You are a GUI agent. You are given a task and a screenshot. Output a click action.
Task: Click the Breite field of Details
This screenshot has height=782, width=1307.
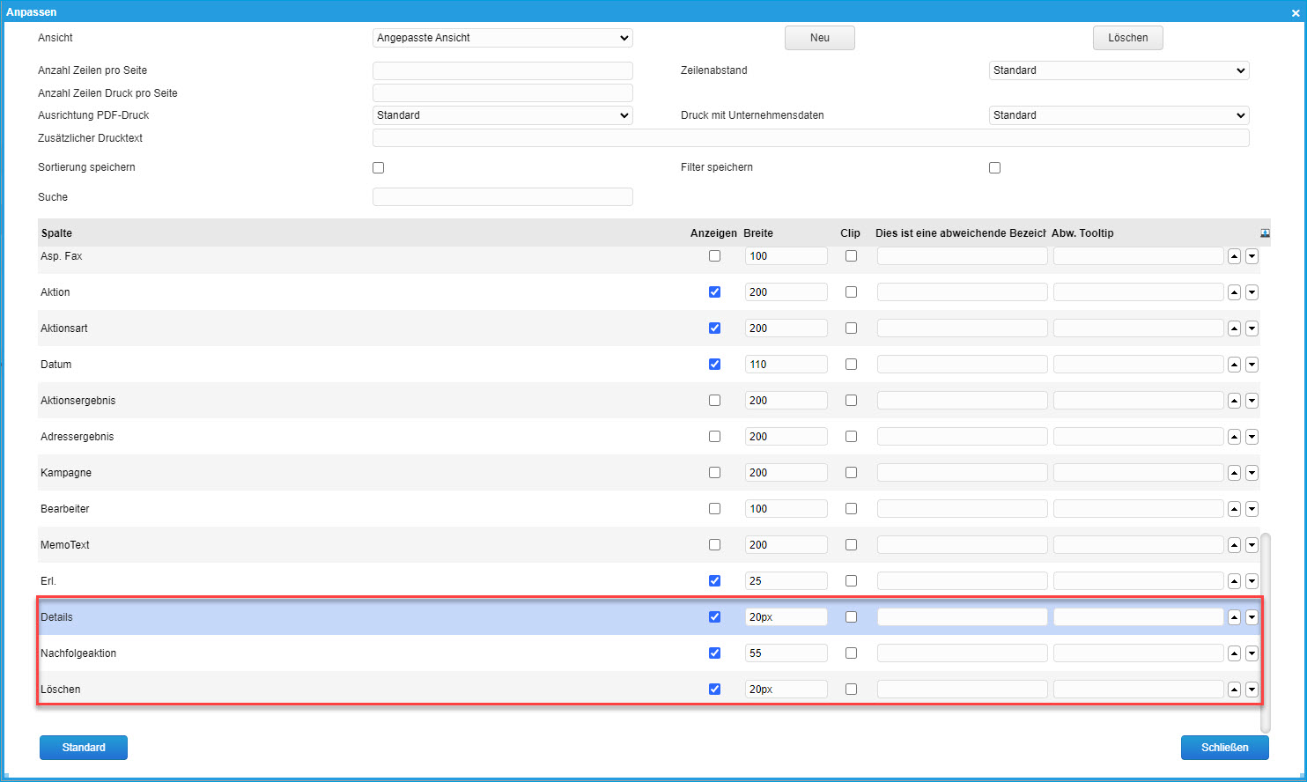point(786,617)
